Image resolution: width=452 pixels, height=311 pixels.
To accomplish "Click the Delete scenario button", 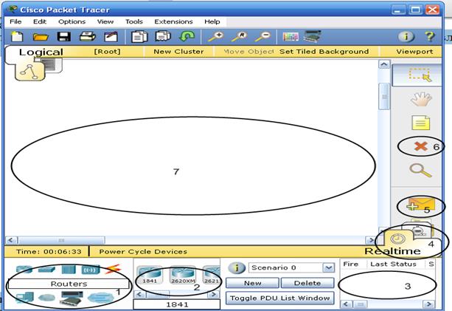I will pos(307,283).
